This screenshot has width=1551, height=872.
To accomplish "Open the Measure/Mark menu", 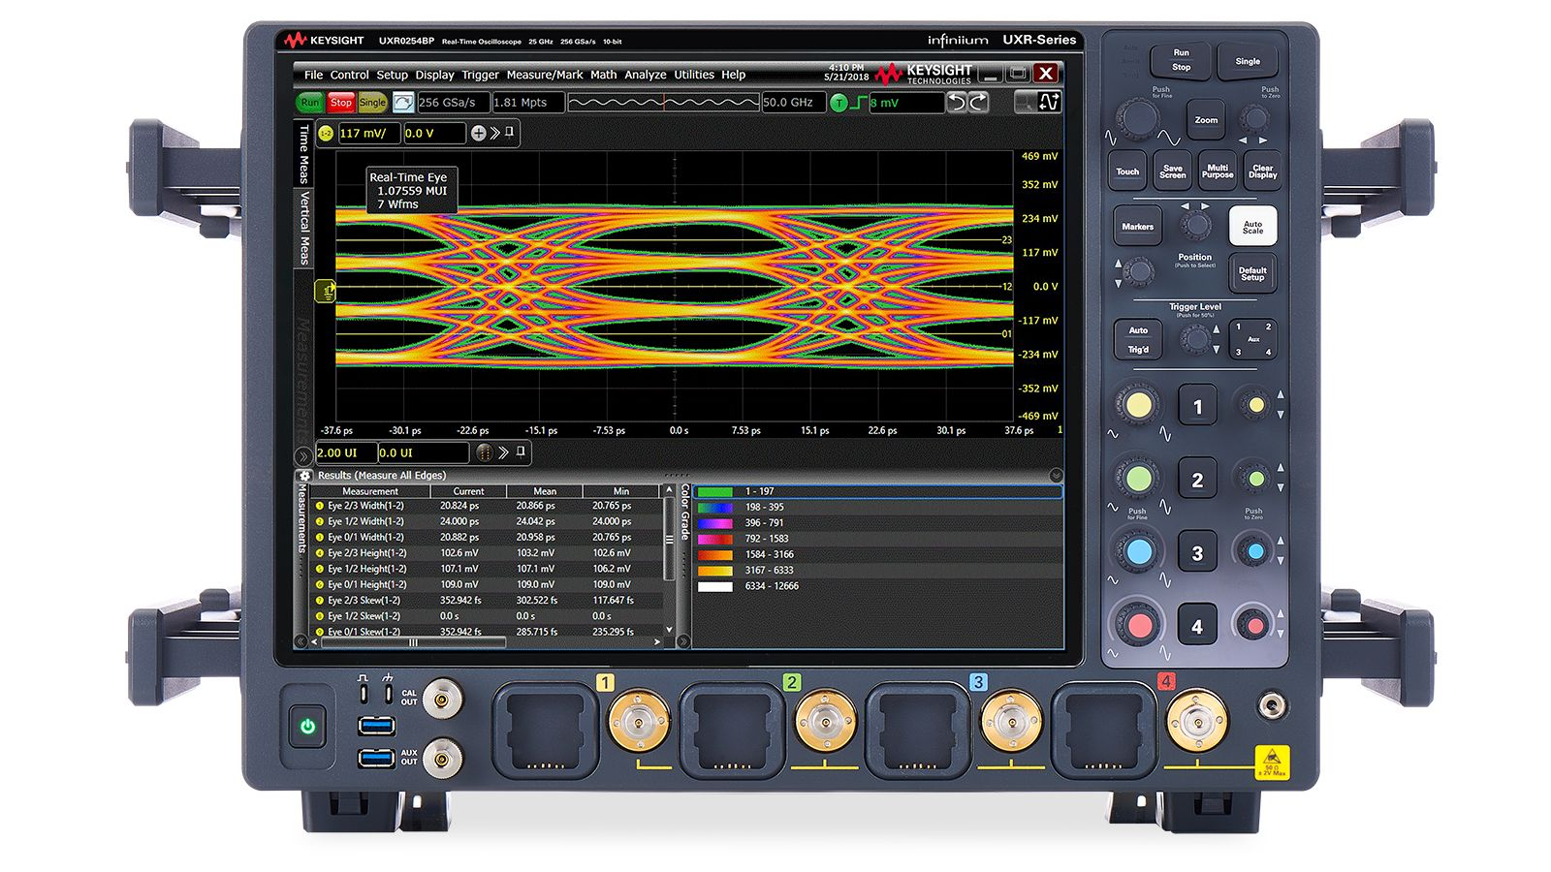I will pyautogui.click(x=544, y=75).
